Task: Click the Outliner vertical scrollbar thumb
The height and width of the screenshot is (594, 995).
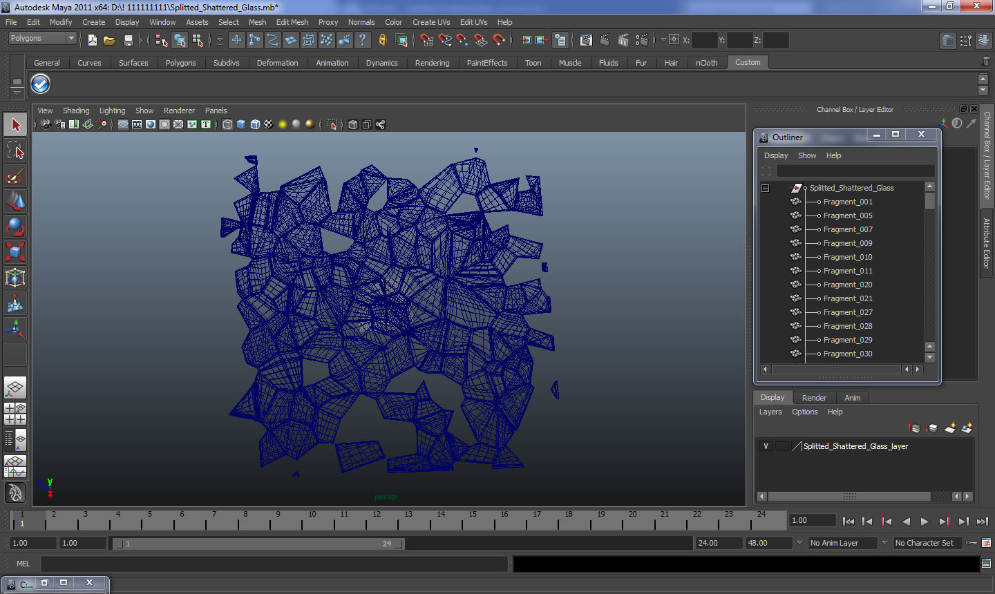Action: 930,200
